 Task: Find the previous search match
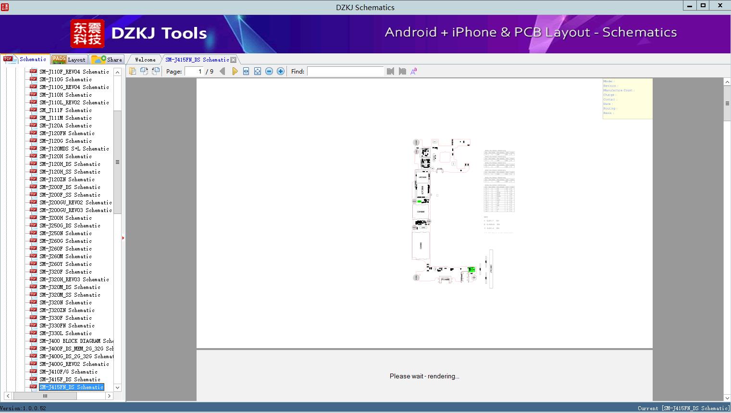(x=390, y=71)
